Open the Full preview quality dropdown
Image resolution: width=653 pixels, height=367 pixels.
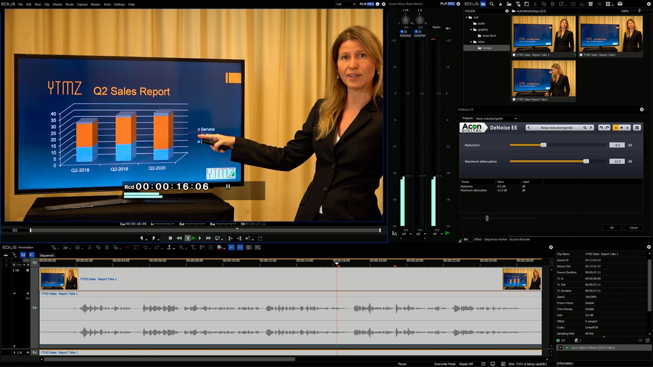pos(345,4)
